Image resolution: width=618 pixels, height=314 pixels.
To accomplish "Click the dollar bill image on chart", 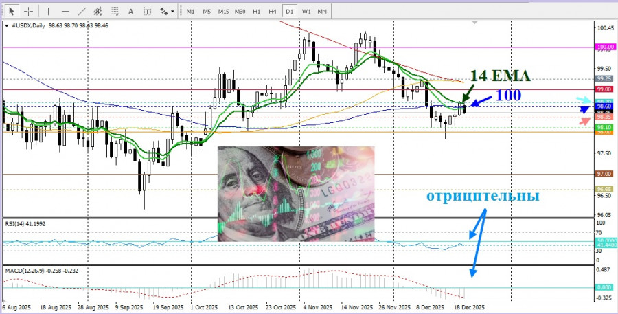I will click(296, 194).
